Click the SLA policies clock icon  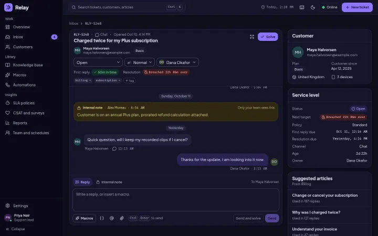point(8,103)
